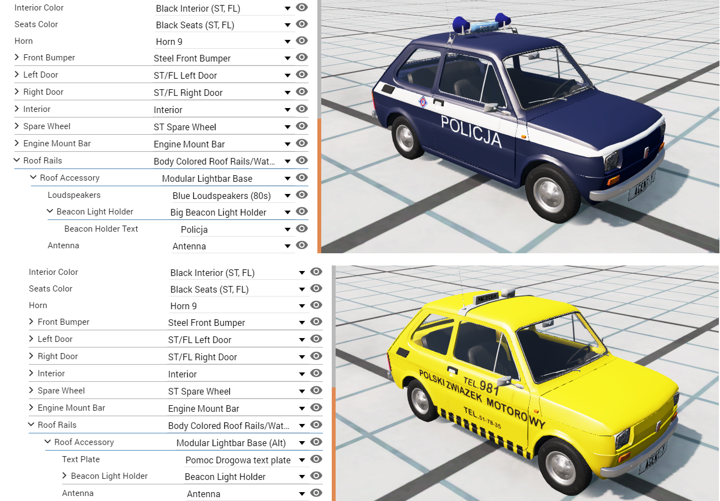Image resolution: width=720 pixels, height=501 pixels.
Task: Toggle Seats Color eye icon in police car panel
Action: pyautogui.click(x=302, y=24)
